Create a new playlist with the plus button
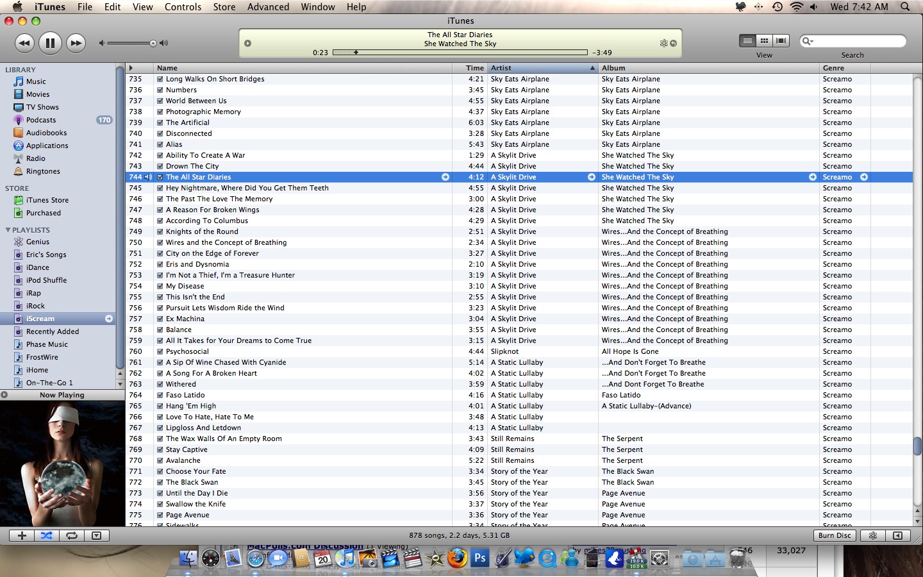This screenshot has width=923, height=577. 22,535
